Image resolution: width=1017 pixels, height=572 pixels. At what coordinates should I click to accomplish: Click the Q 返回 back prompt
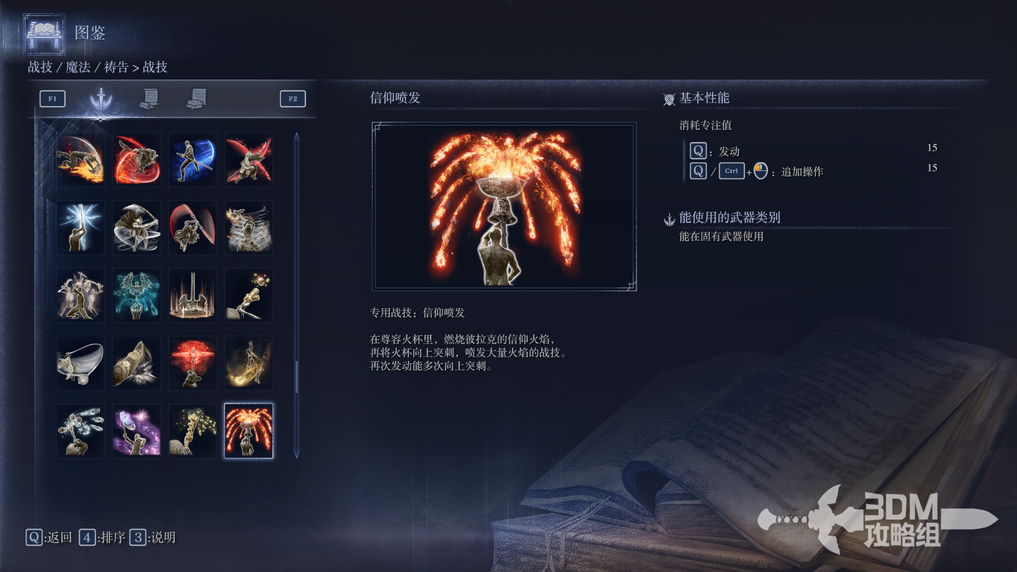point(49,538)
